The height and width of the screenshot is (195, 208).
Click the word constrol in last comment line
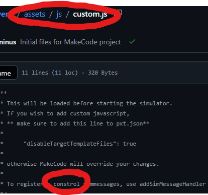[66, 184]
